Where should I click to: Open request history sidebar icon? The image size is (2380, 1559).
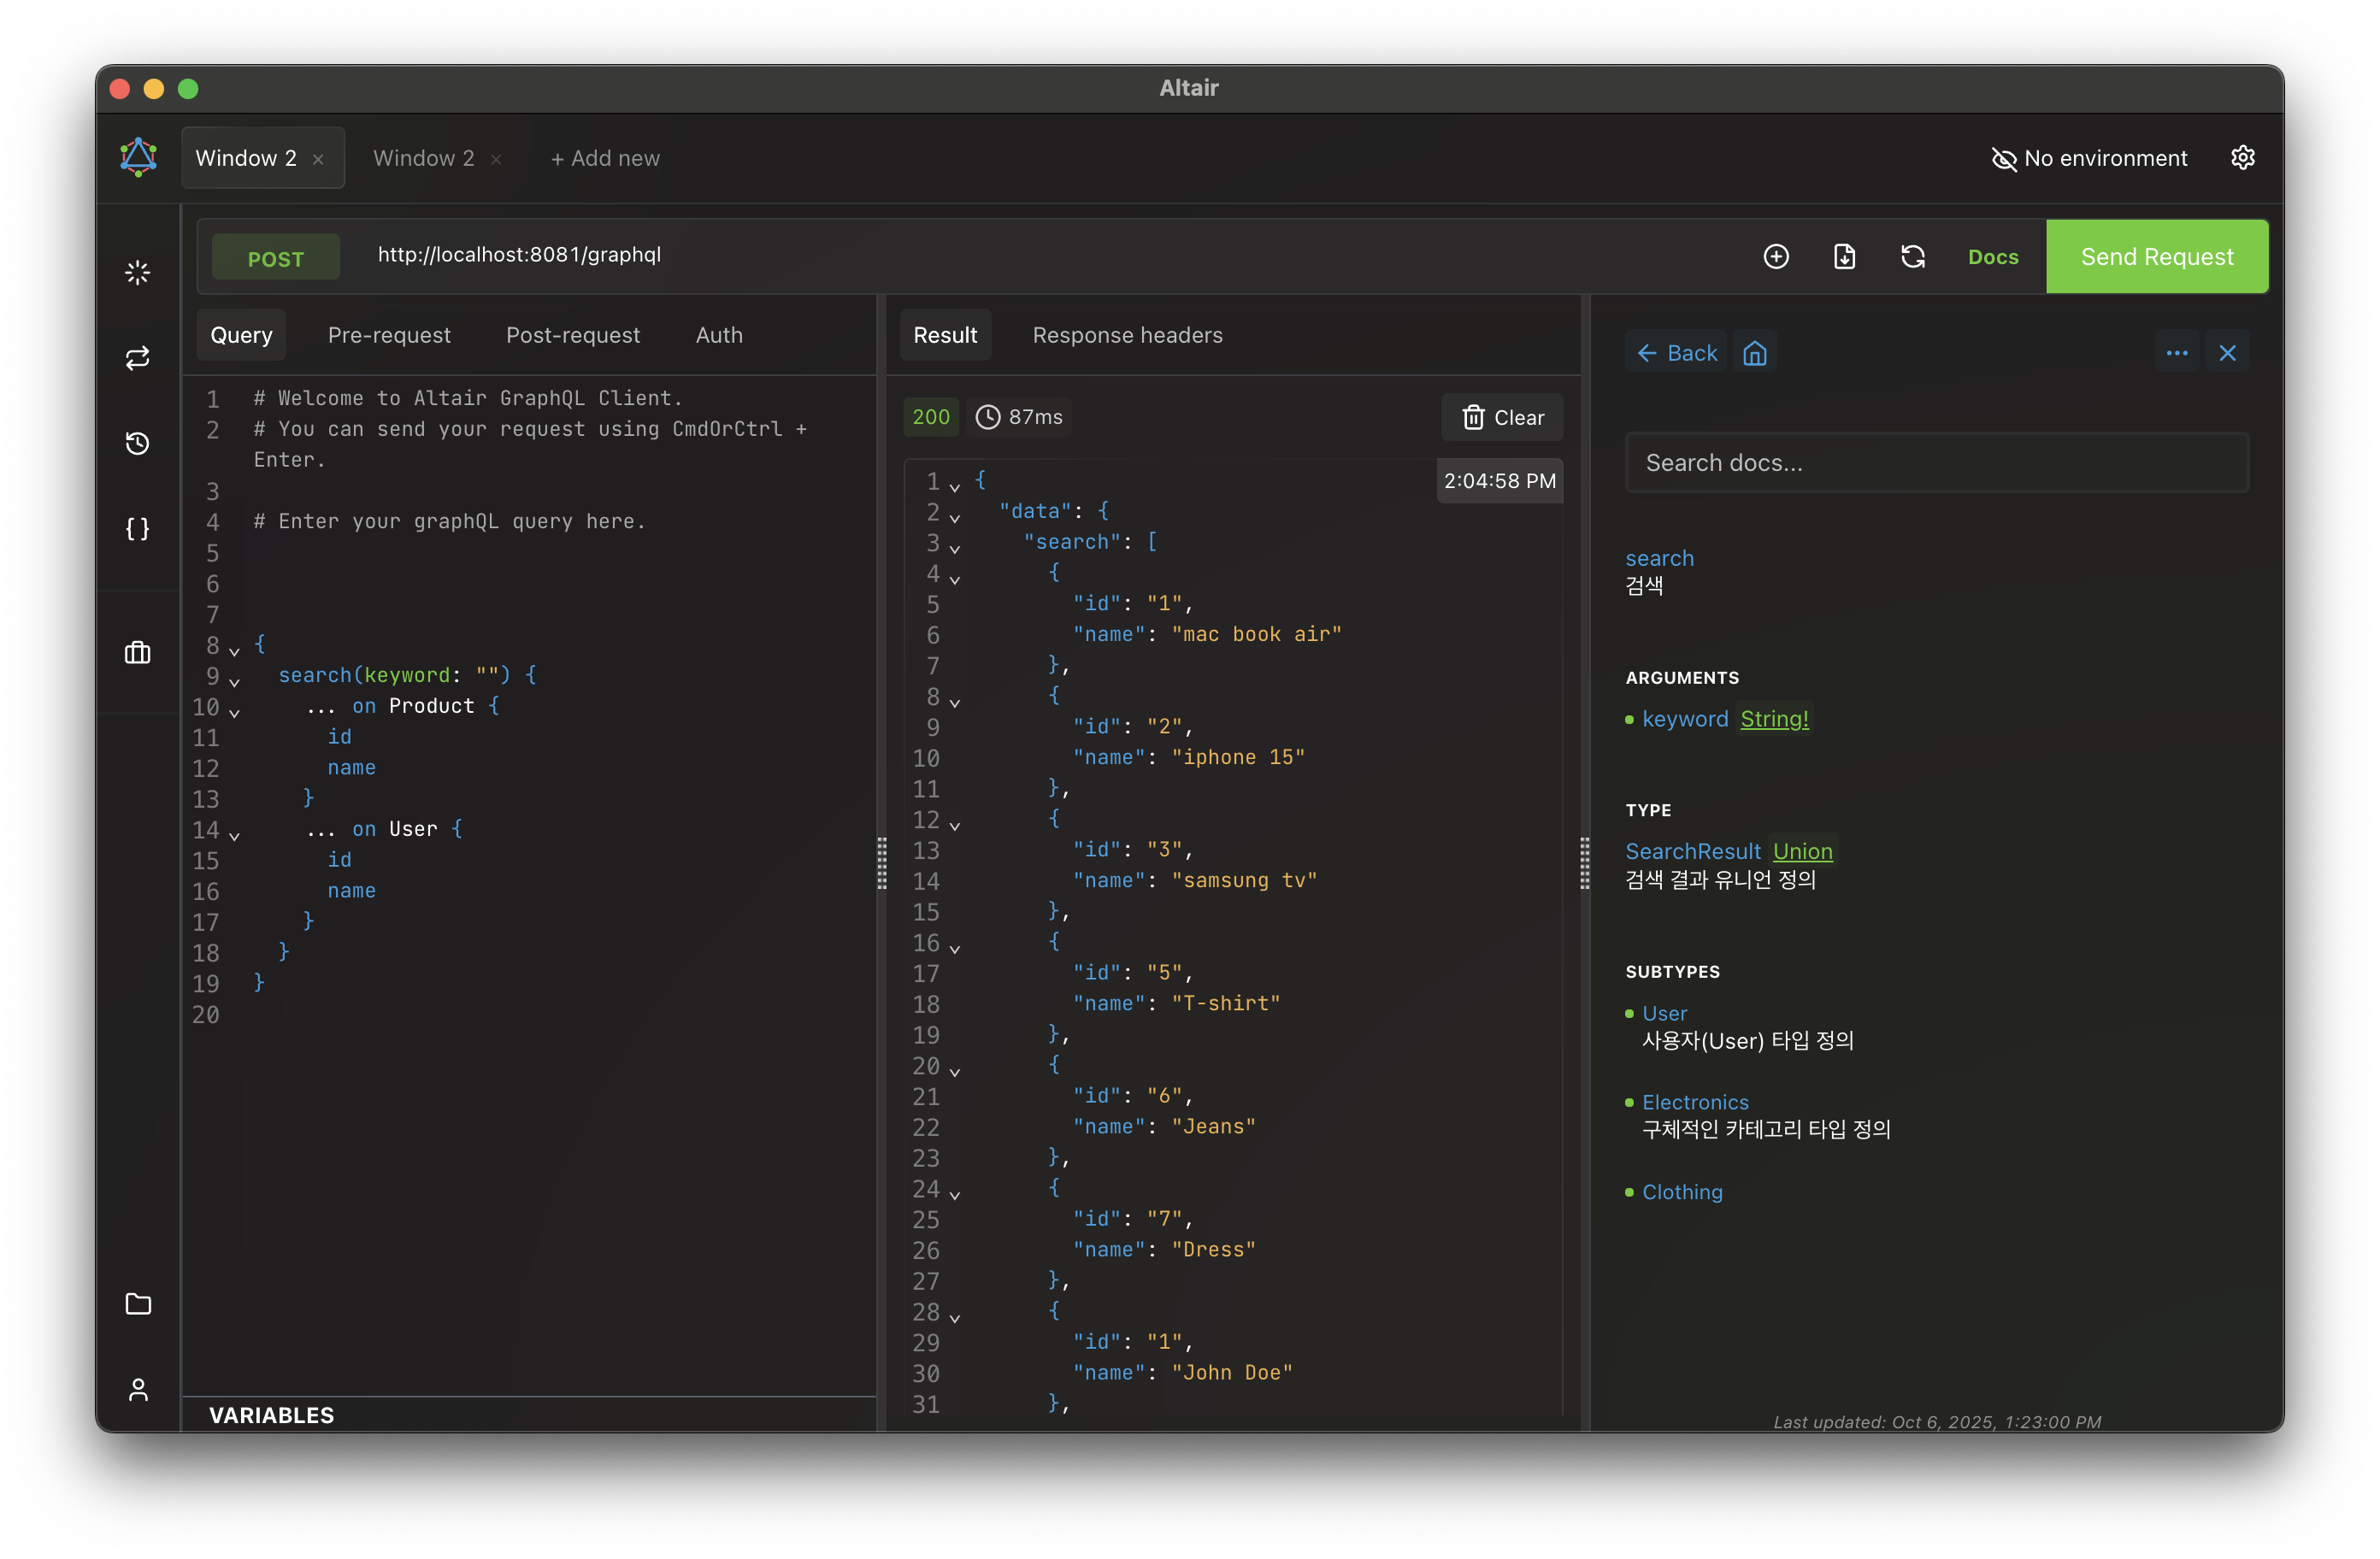138,443
